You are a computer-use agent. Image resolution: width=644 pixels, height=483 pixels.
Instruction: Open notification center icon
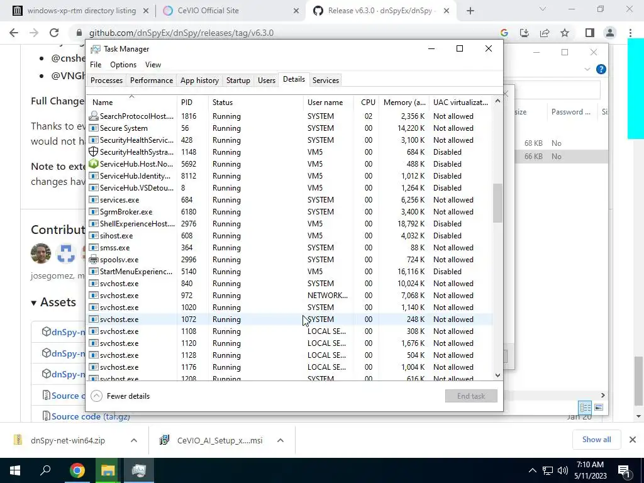click(624, 471)
